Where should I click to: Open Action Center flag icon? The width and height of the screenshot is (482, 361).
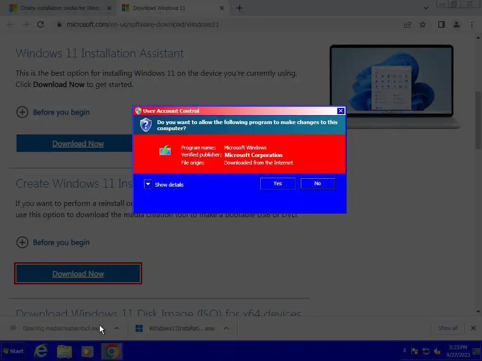(x=415, y=351)
